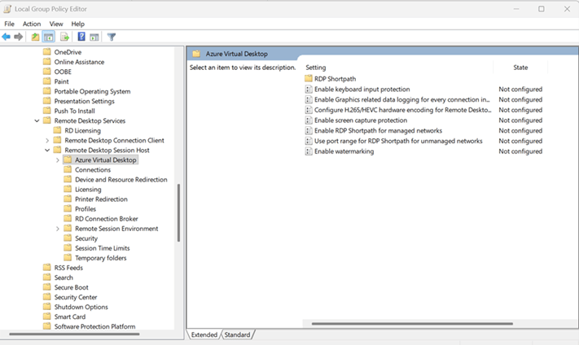Click the Back arrow toolbar icon

tap(7, 37)
